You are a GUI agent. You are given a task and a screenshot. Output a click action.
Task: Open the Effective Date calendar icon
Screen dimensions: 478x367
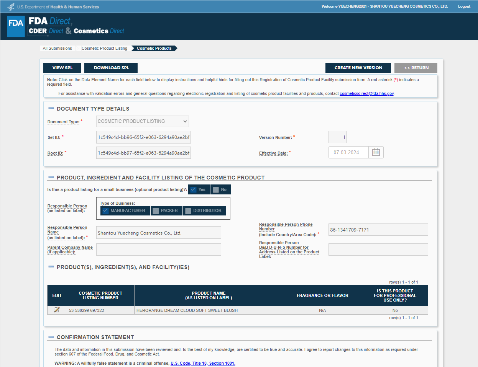click(376, 152)
